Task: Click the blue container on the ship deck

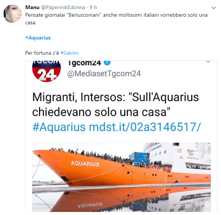Action: pyautogui.click(x=139, y=157)
